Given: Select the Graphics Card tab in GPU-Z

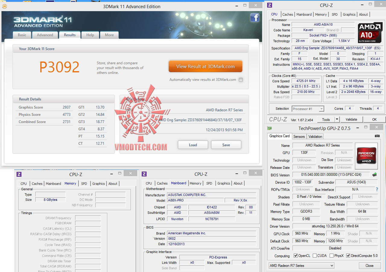Looking at the screenshot, I should point(280,136).
